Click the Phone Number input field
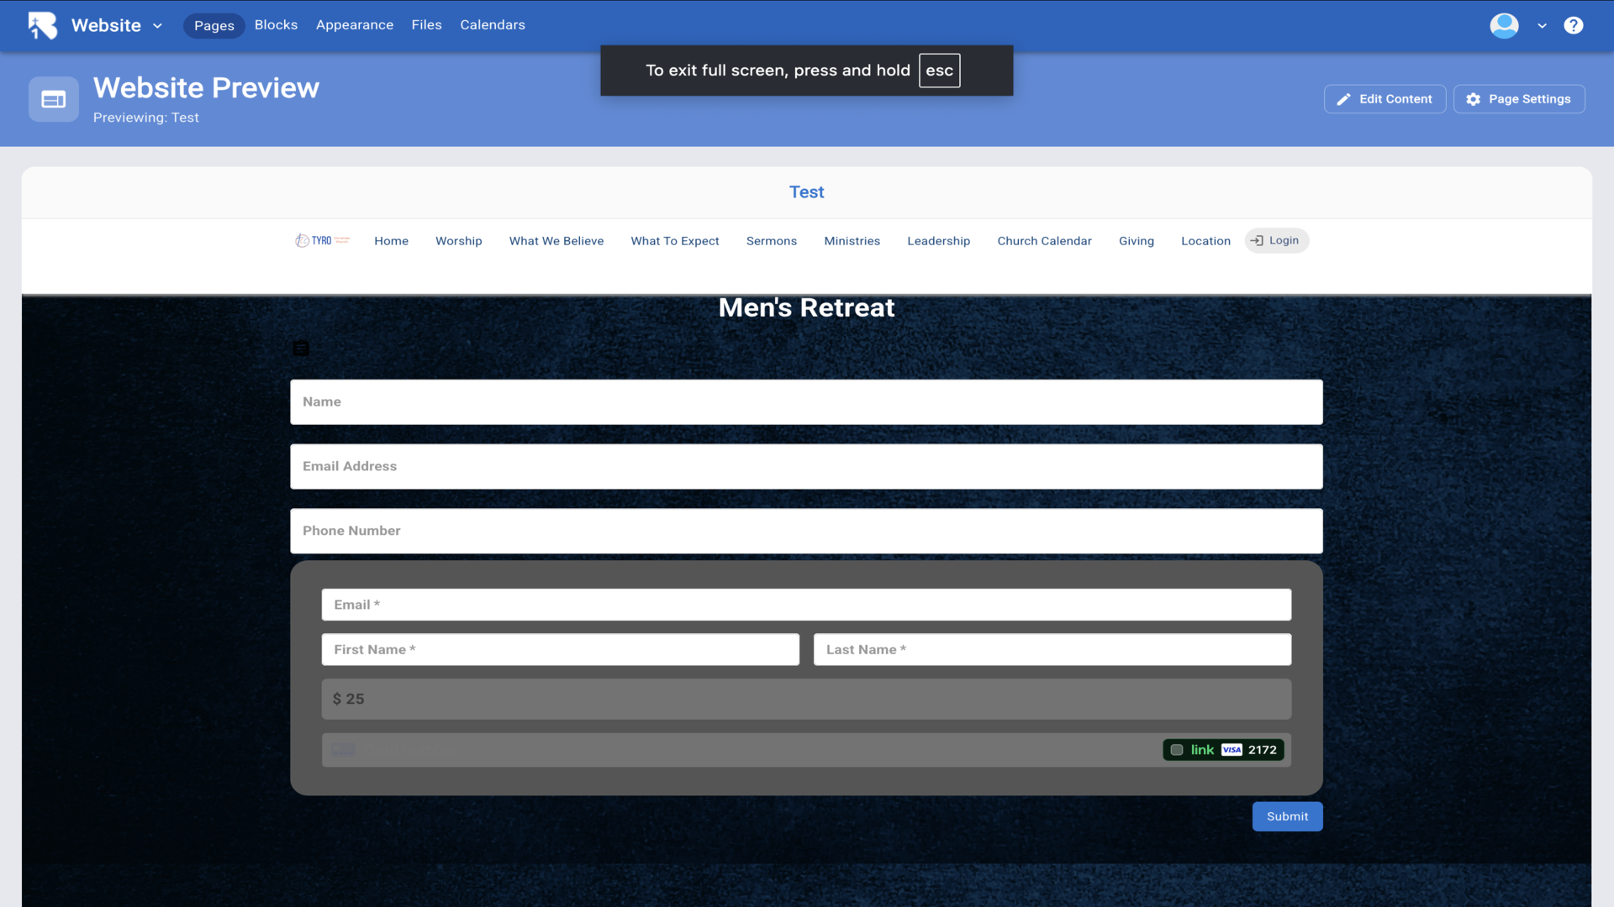This screenshot has height=907, width=1614. (x=805, y=531)
